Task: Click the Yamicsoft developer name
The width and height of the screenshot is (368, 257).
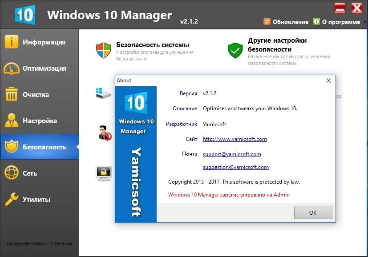Action: click(214, 124)
